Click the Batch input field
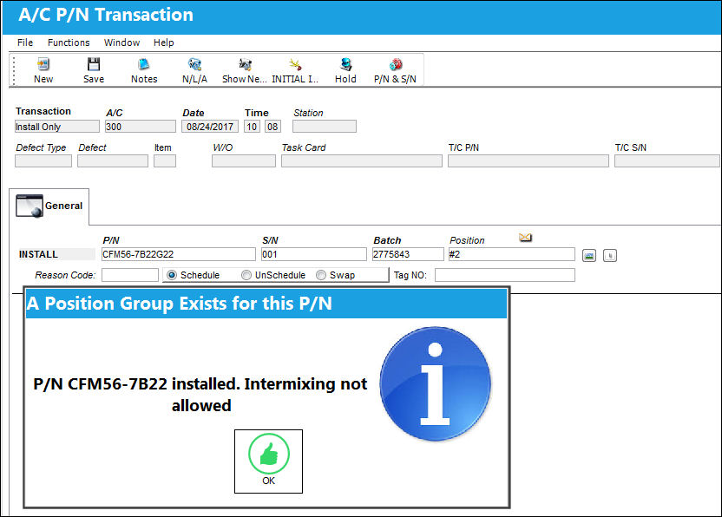 coord(408,254)
